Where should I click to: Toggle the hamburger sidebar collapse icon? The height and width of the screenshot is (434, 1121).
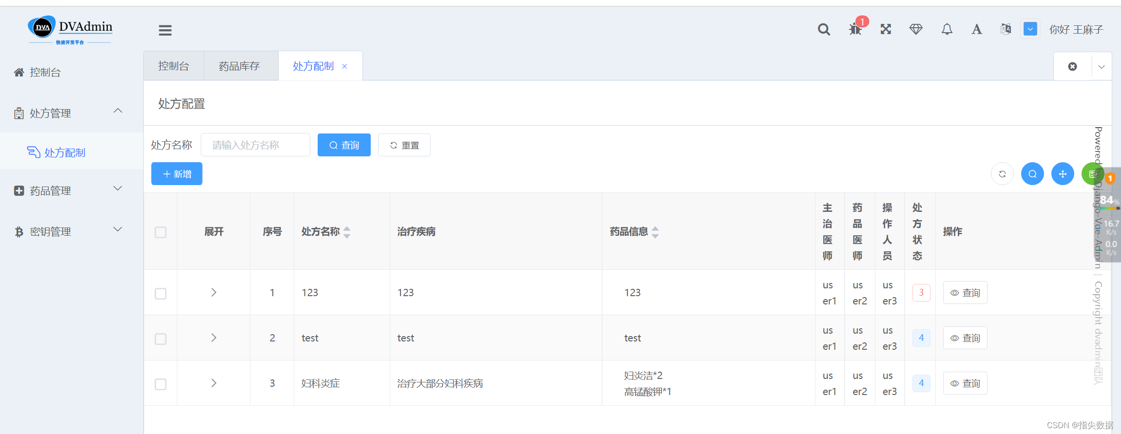point(165,30)
